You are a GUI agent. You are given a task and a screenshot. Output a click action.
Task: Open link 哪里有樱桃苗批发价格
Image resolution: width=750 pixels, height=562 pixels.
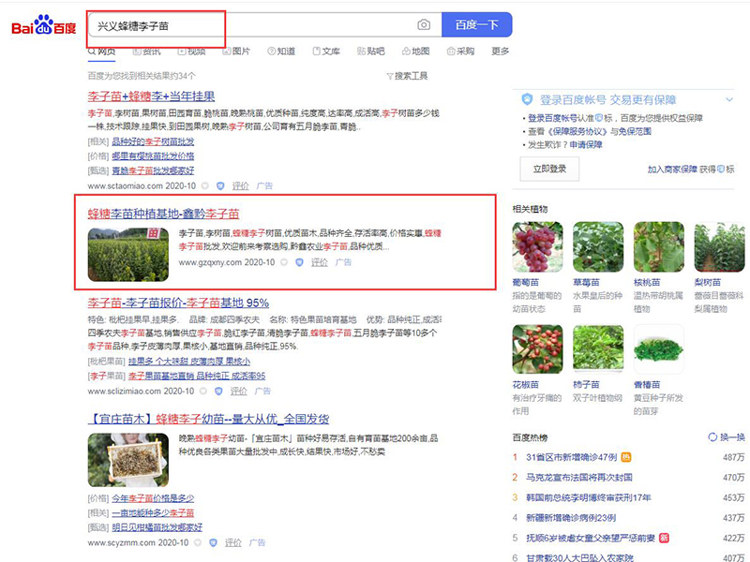(x=153, y=155)
